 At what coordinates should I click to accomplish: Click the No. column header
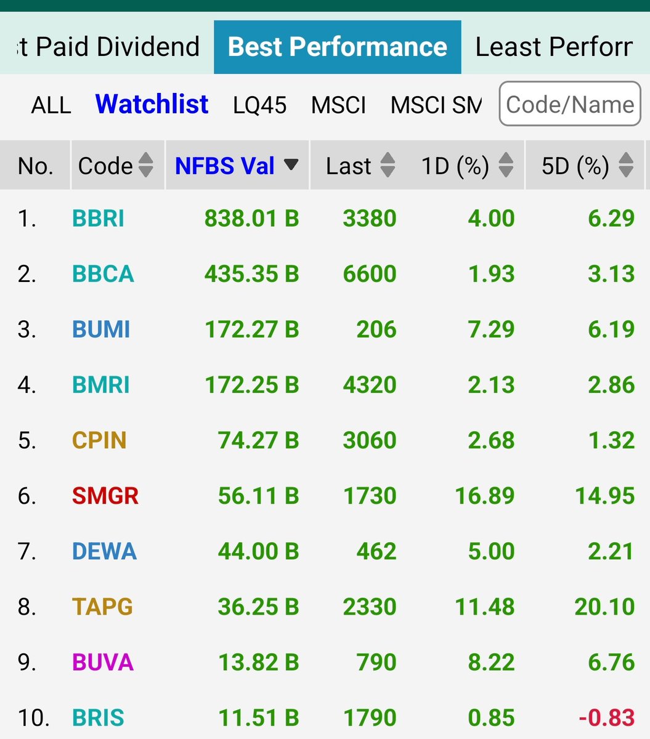pyautogui.click(x=36, y=166)
